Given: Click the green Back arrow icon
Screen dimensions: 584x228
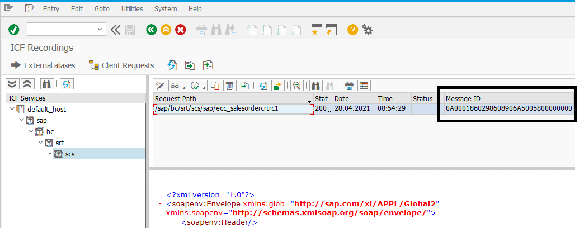Looking at the screenshot, I should pos(151,30).
